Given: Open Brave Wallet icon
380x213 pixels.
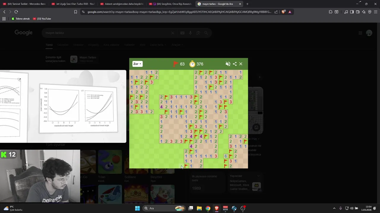Looking at the screenshot, I should 358,12.
